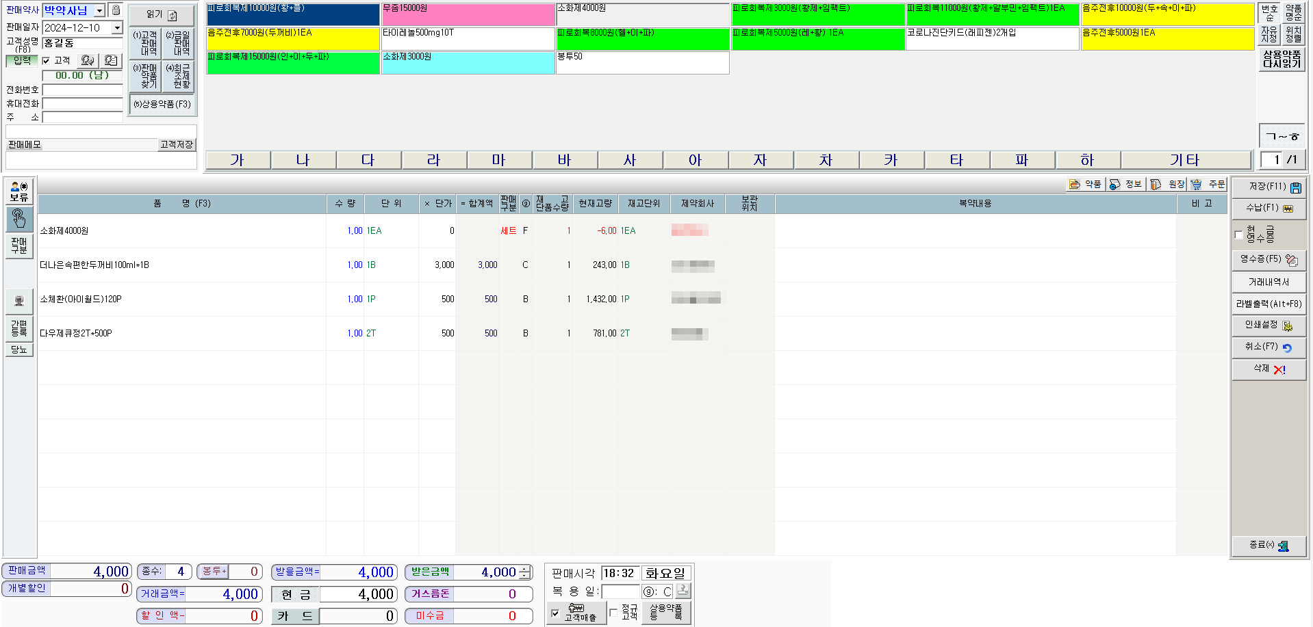Print receipt with 영수증(F5) button
The height and width of the screenshot is (627, 1313).
coord(1269,260)
